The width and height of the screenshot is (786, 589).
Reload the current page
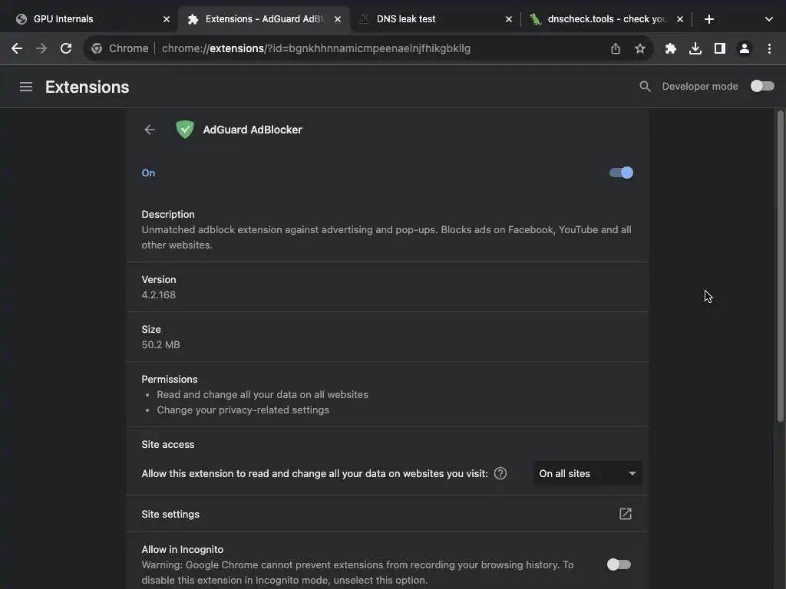coord(66,48)
